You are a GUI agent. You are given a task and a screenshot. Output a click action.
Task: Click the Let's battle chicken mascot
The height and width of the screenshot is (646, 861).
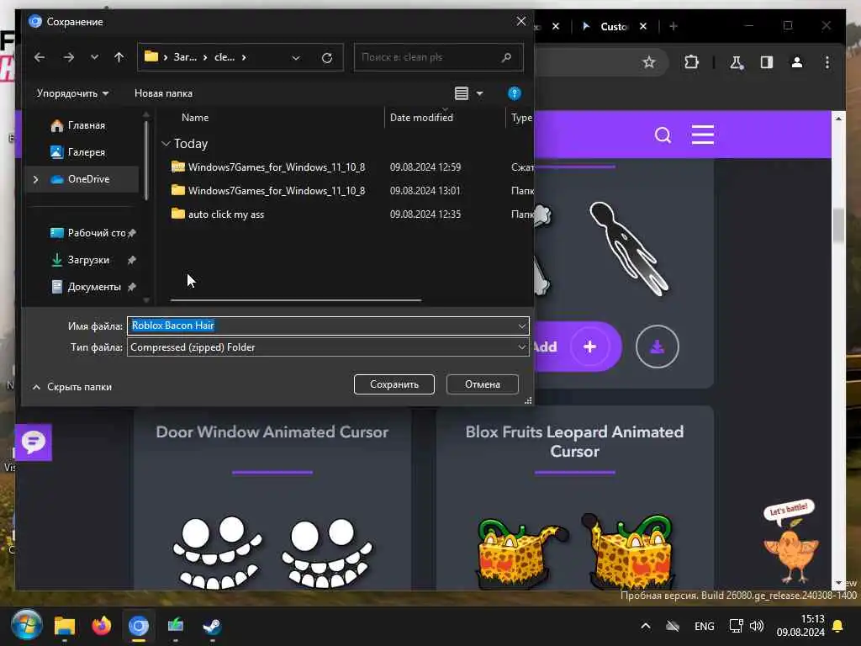pos(790,543)
